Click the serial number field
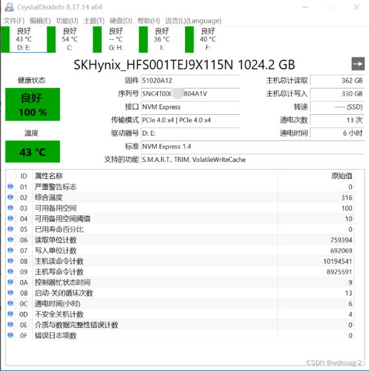 190,94
